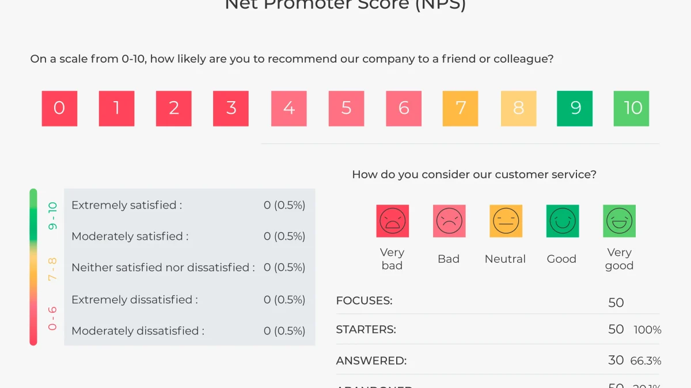Select the Very bad angry face icon
The image size is (691, 388).
[x=392, y=221]
